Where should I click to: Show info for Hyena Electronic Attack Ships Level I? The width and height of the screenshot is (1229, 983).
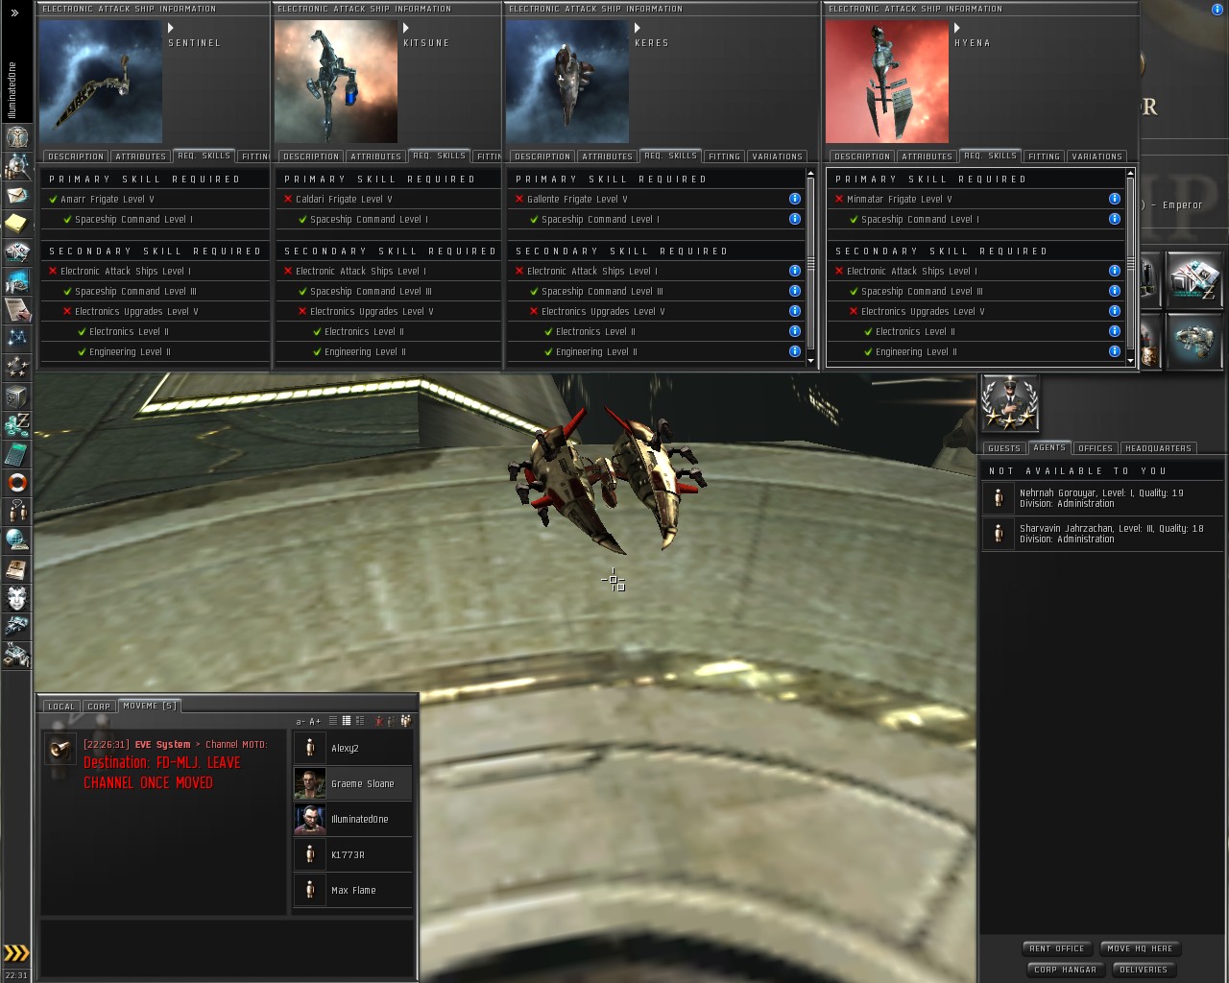point(1115,271)
